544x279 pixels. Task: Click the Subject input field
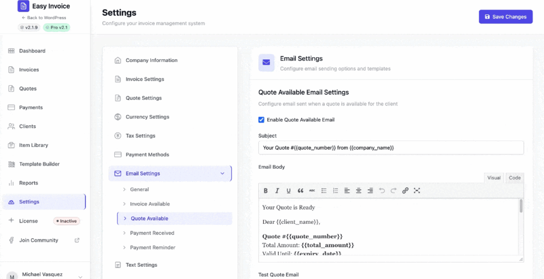coord(390,147)
